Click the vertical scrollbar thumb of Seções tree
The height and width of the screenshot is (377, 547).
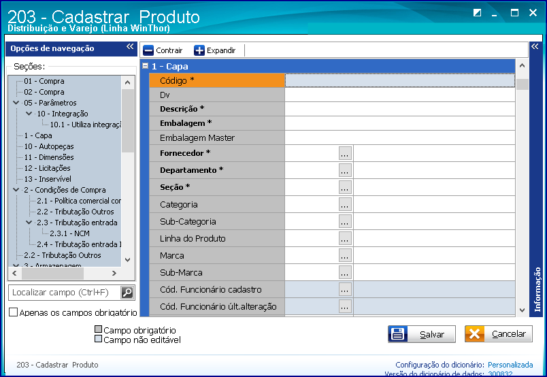pyautogui.click(x=128, y=120)
